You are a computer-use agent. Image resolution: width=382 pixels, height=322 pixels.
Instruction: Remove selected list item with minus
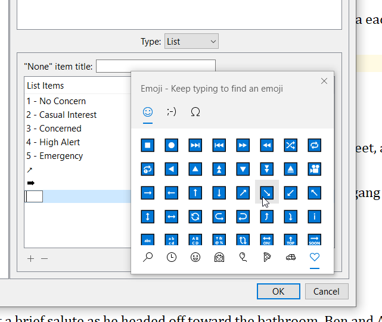(44, 259)
